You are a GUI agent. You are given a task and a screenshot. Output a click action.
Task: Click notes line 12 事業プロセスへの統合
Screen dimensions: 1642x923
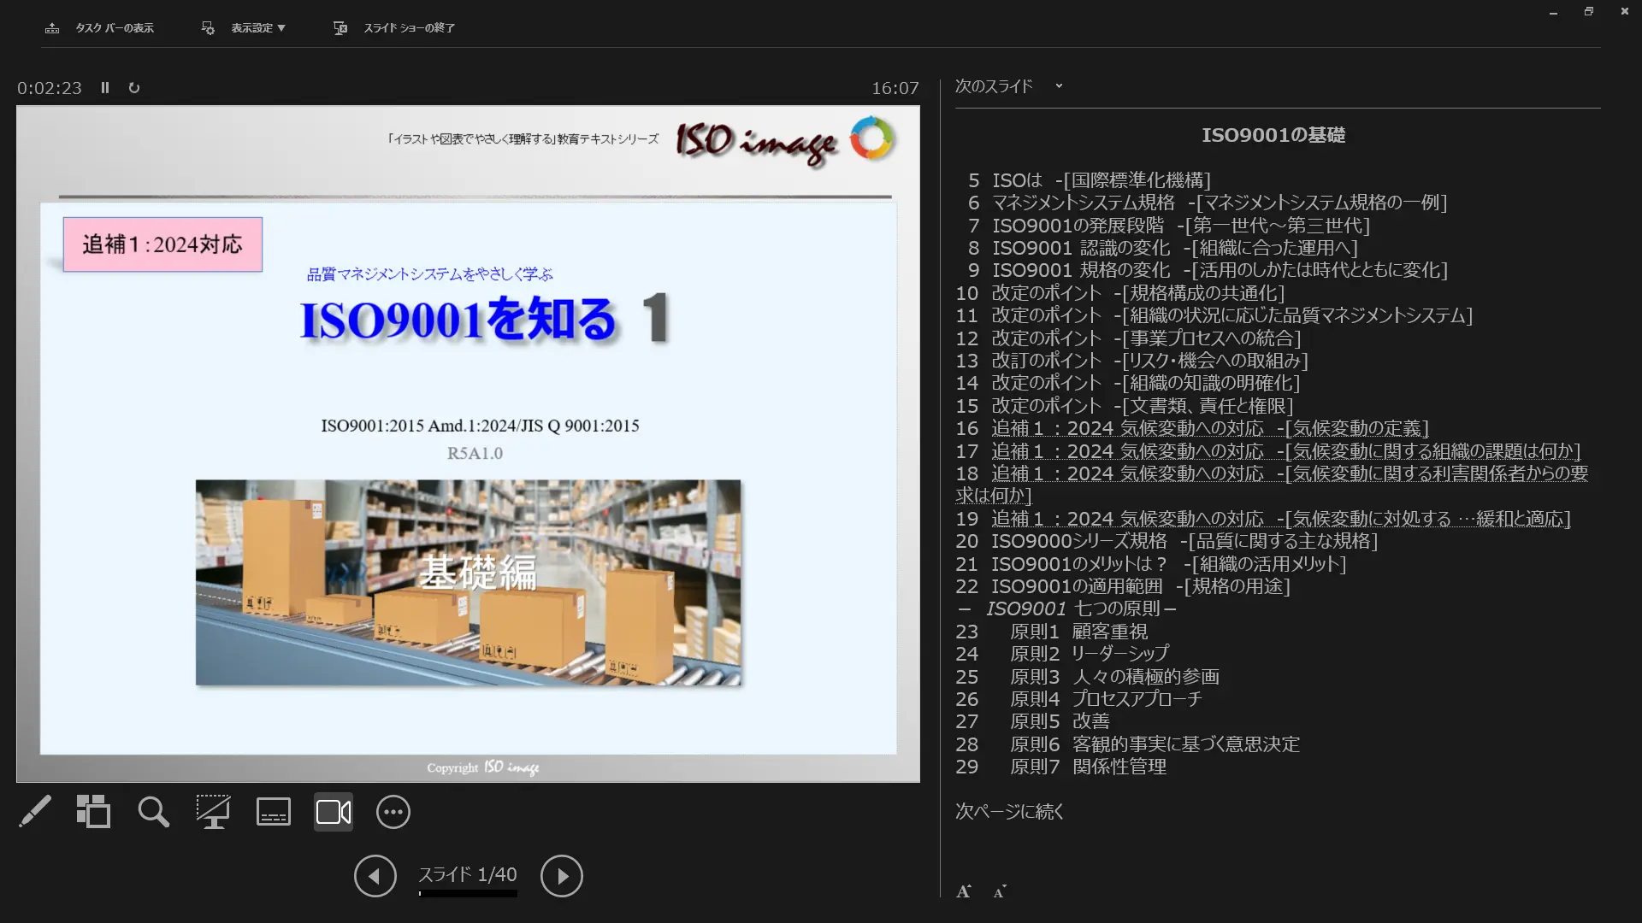[x=1129, y=338]
